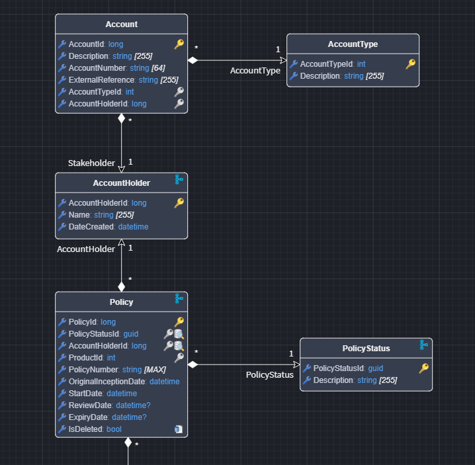Click the diamond connector above Policy table
The width and height of the screenshot is (475, 465).
(122, 286)
